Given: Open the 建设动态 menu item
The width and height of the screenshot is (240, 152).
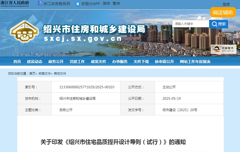Looking at the screenshot, I should [x=35, y=61].
